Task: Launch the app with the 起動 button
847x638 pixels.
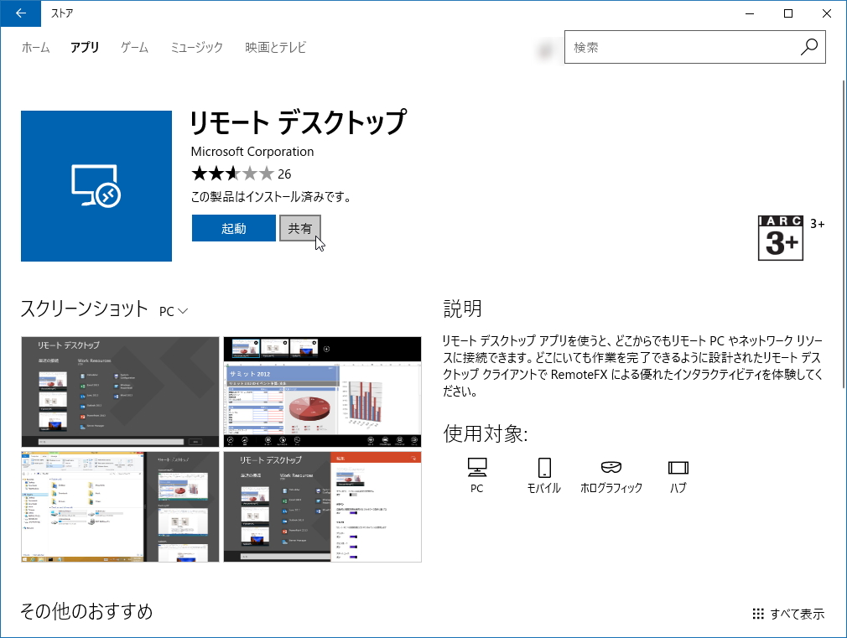Action: (233, 227)
